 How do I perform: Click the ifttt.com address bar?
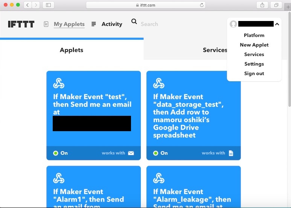click(145, 5)
